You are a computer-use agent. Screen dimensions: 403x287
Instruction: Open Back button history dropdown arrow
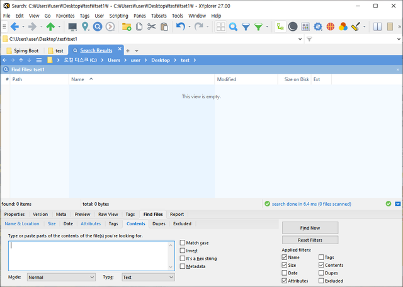click(x=23, y=26)
